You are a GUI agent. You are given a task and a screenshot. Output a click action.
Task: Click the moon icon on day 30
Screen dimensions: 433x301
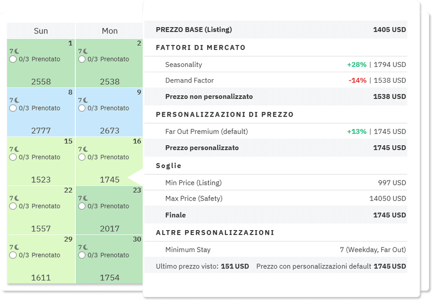[85, 247]
